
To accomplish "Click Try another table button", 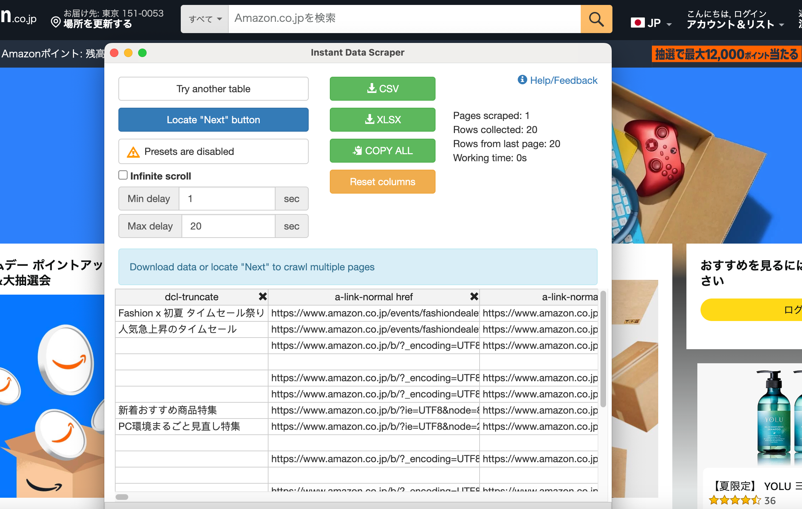I will click(214, 89).
